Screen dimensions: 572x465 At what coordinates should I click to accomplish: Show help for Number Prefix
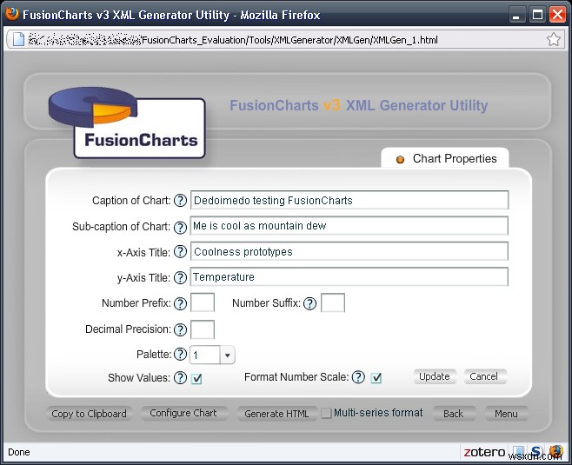click(x=180, y=303)
